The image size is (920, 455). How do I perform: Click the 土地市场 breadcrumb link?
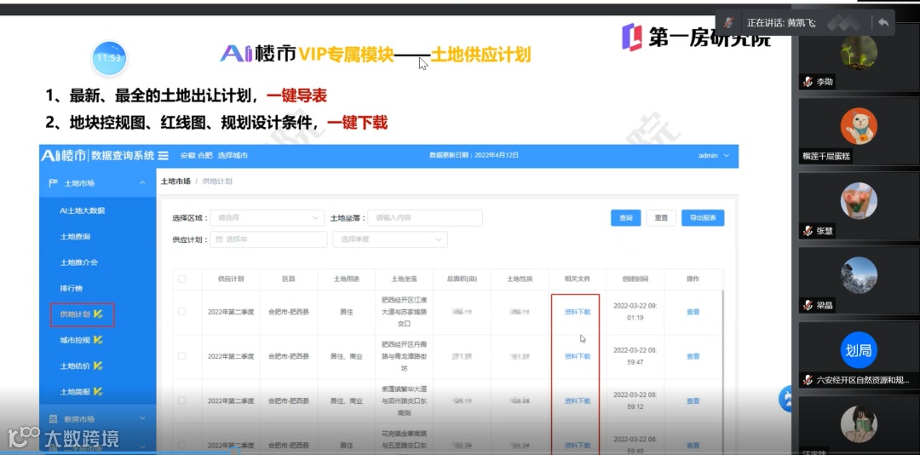[175, 181]
